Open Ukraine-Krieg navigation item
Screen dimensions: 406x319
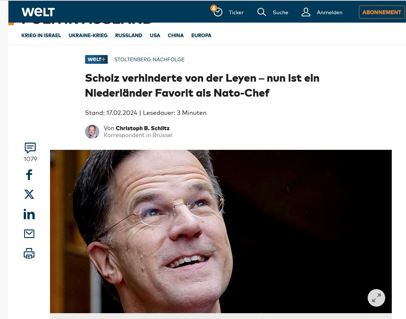(88, 35)
